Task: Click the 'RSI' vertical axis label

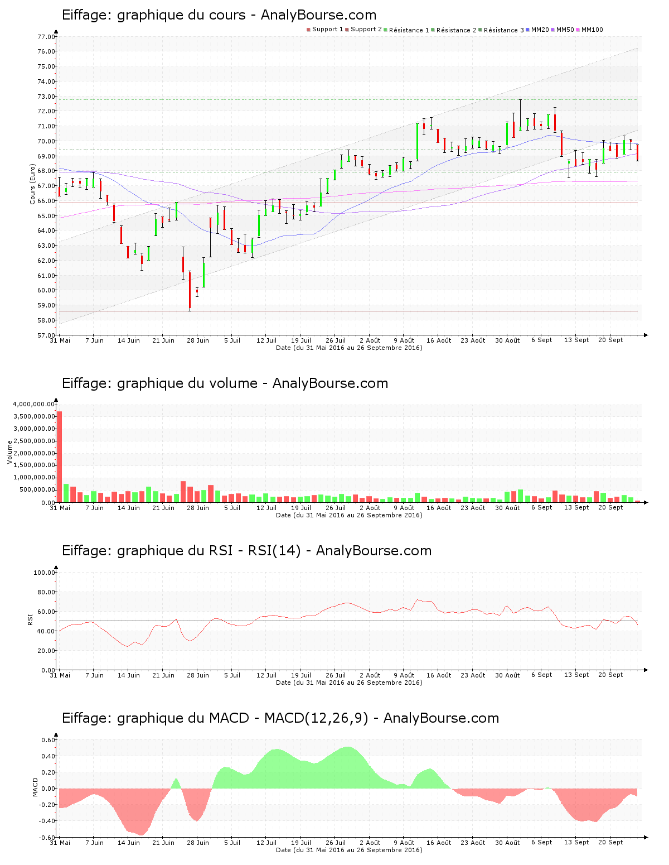Action: [31, 619]
